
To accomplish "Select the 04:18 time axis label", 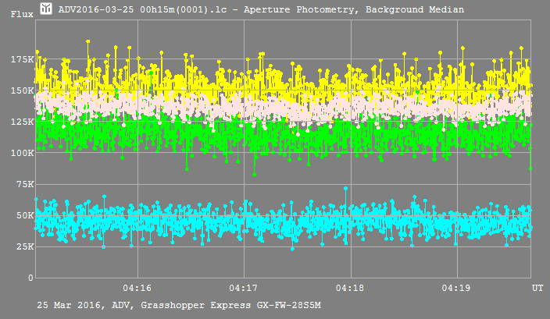I will (351, 288).
